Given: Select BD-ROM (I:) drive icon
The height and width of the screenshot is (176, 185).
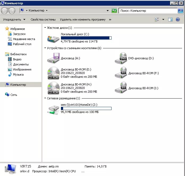Looking at the screenshot, I should coord(121,88).
